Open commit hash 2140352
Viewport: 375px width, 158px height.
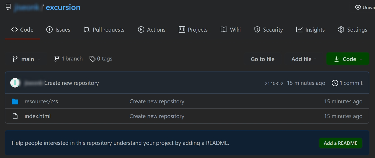tap(274, 83)
